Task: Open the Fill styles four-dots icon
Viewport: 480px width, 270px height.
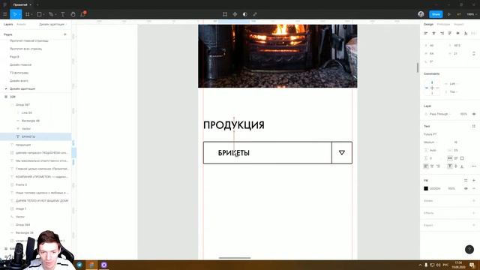Action: tap(466, 180)
